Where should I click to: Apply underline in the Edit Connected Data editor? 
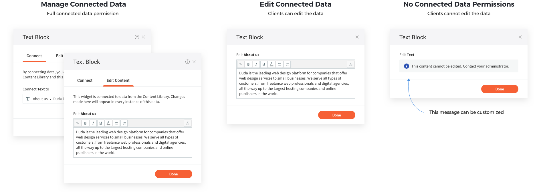click(x=264, y=64)
